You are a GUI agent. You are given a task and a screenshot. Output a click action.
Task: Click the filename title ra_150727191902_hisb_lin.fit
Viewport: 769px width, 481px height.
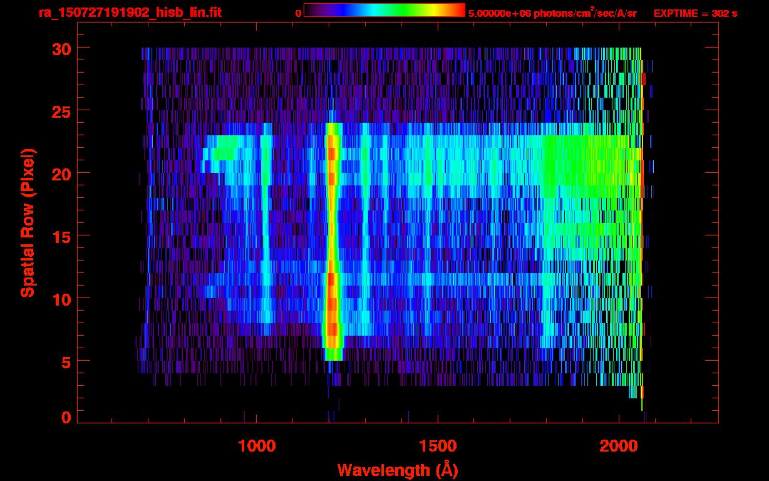(x=130, y=13)
